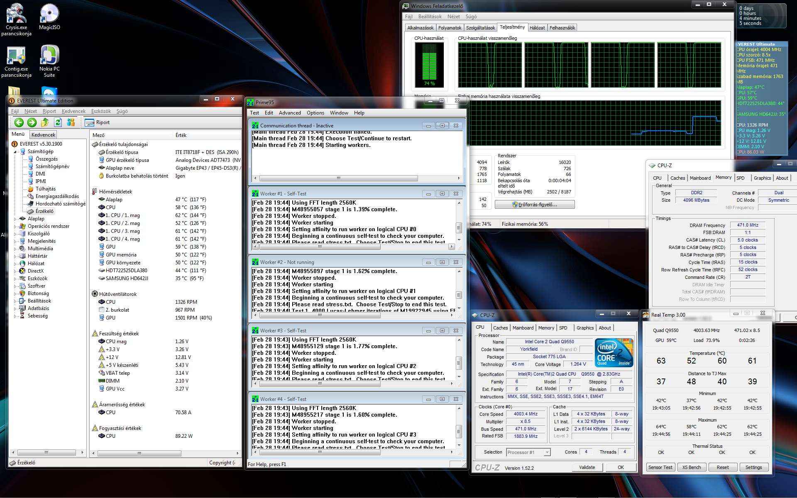This screenshot has height=498, width=797.
Task: Select Összegzés in EVEREST tree
Action: 46,159
